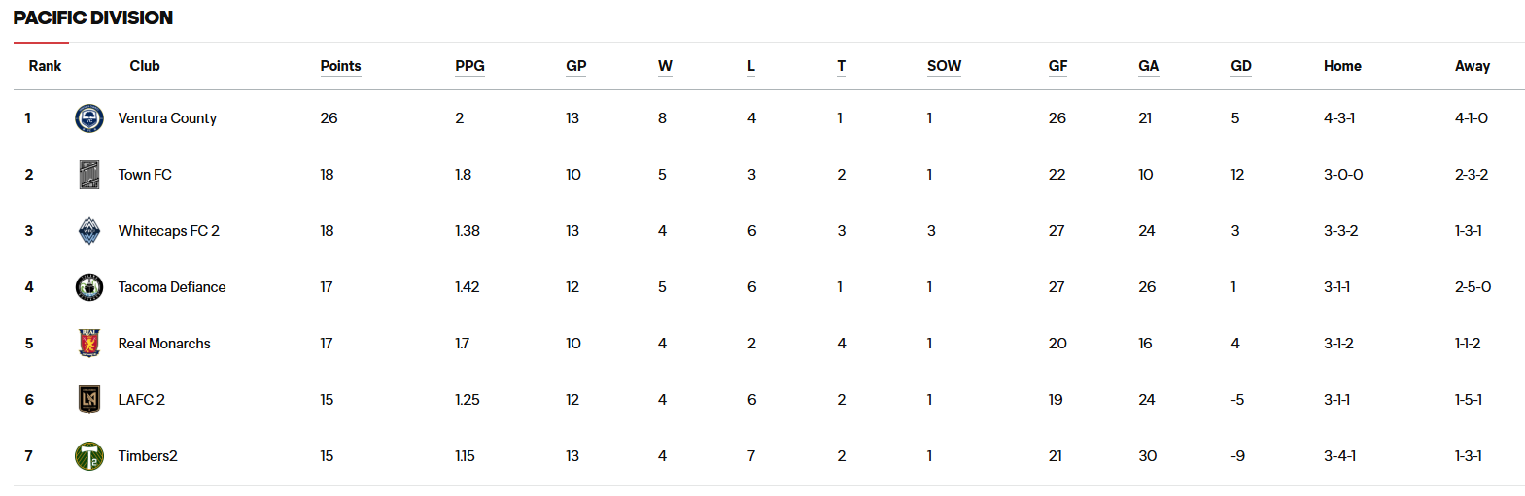Open the Timbers2 circular logo
Image resolution: width=1525 pixels, height=496 pixels.
pyautogui.click(x=89, y=456)
